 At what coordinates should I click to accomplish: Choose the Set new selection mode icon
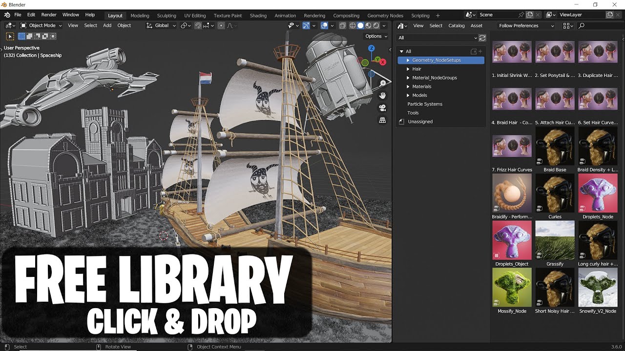click(x=21, y=36)
